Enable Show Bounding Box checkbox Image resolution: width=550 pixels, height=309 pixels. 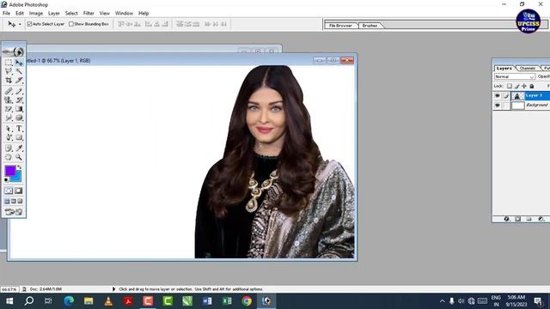(71, 24)
